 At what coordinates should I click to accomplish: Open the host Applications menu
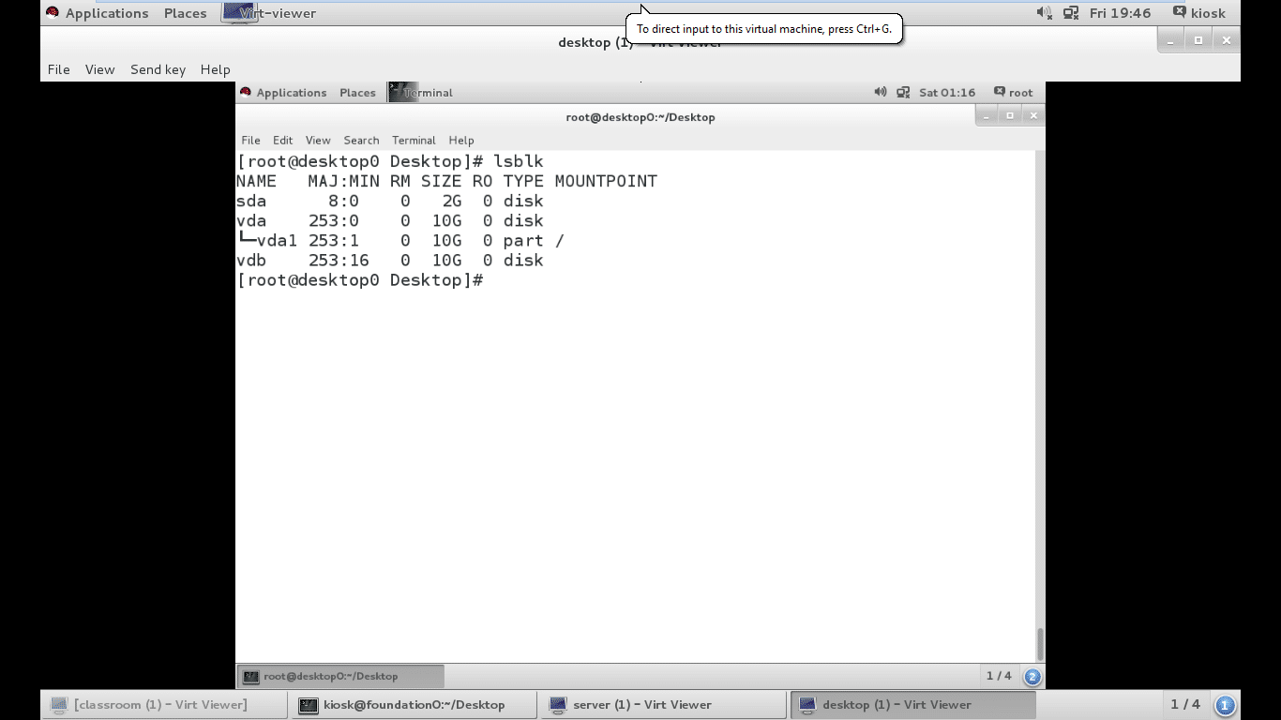pyautogui.click(x=98, y=13)
